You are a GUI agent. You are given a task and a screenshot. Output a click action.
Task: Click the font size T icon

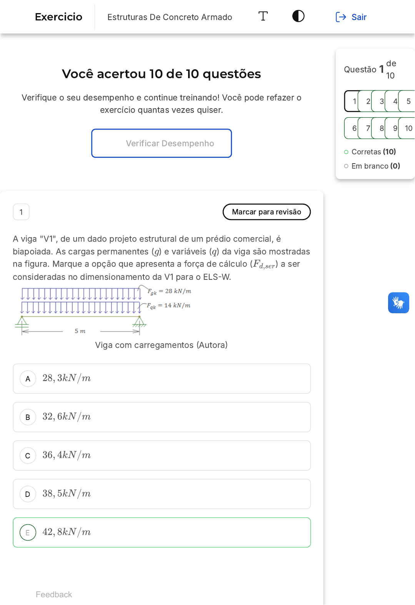click(263, 16)
